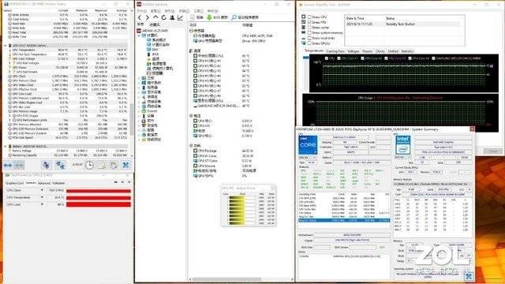Screen dimensions: 505x284
Task: Toggle SAMSUNG drive graph legend checkbox
Action: point(433,58)
